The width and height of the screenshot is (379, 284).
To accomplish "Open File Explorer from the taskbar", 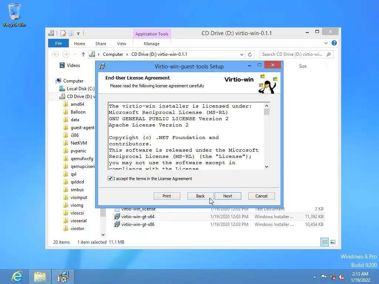I will pos(40,277).
